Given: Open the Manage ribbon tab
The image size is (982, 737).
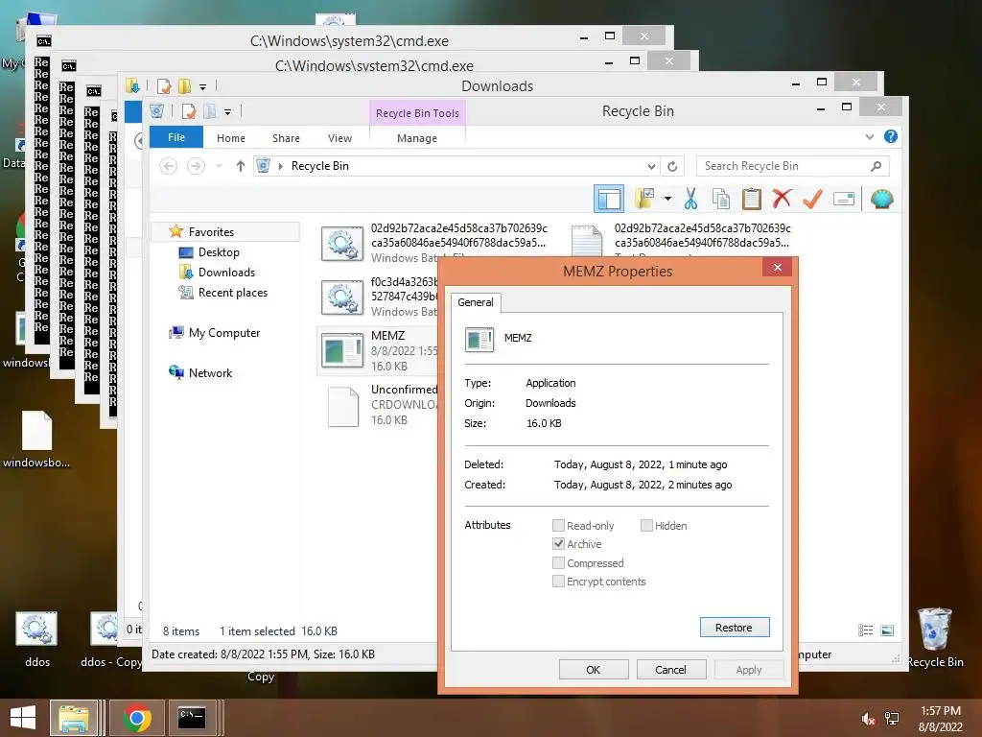Looking at the screenshot, I should click(417, 138).
